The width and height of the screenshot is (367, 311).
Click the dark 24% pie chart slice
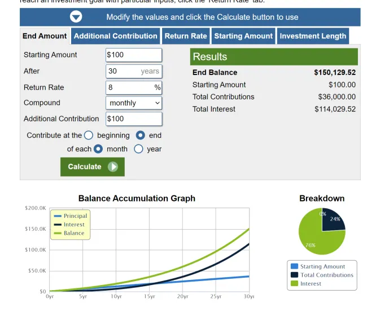pyautogui.click(x=333, y=220)
